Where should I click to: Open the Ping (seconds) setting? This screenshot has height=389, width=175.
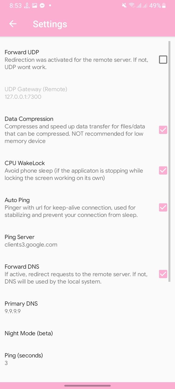[x=24, y=359]
